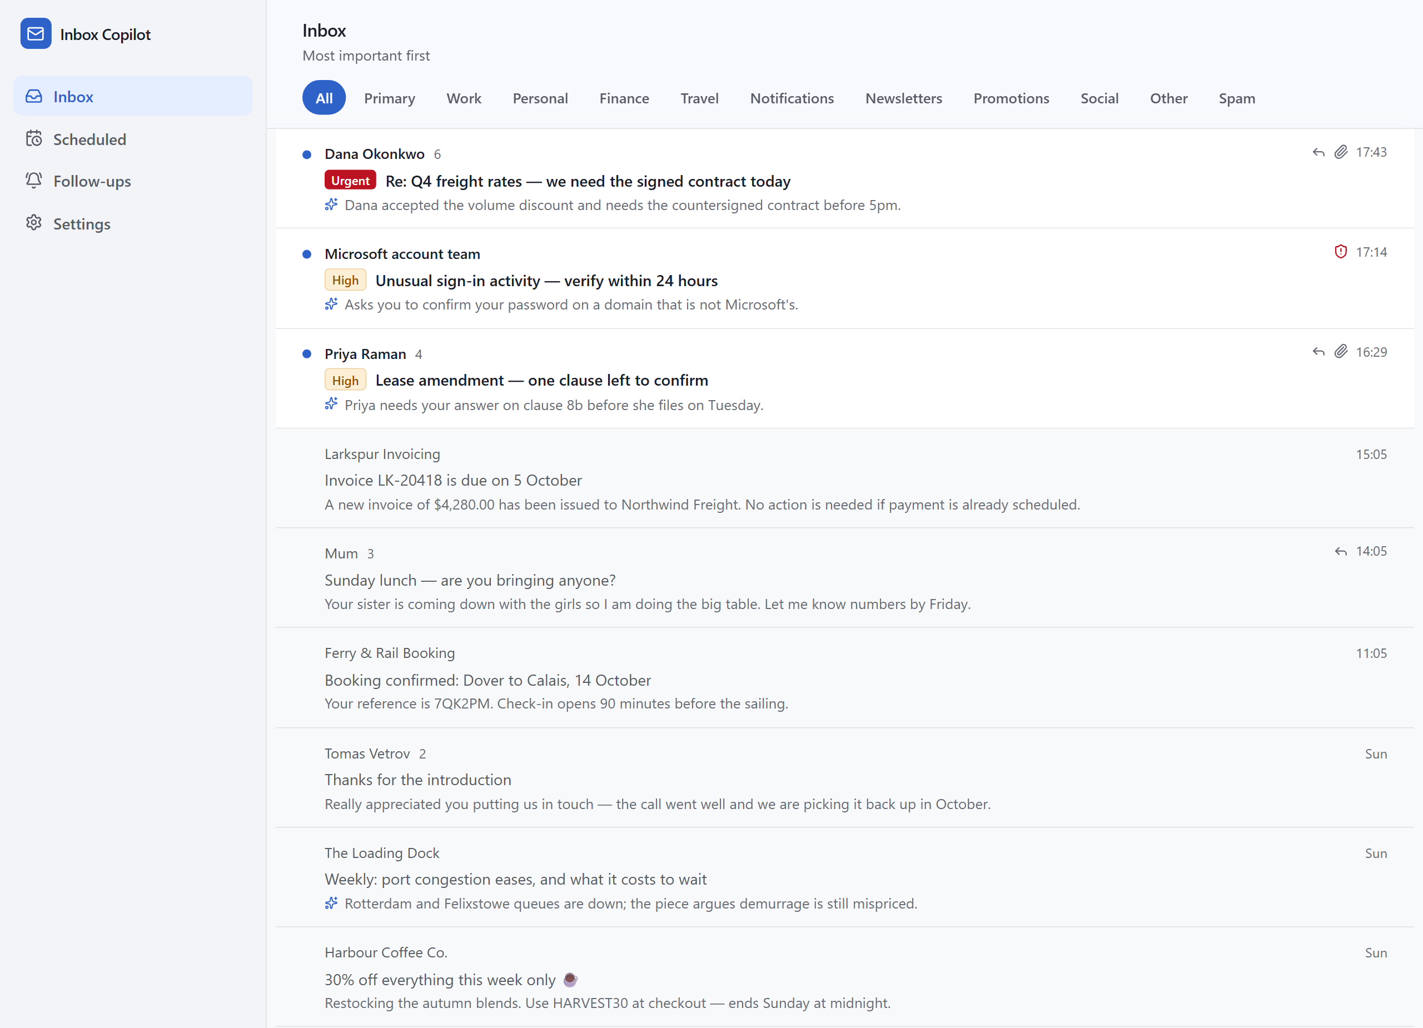The width and height of the screenshot is (1423, 1028).
Task: Click unread dot beside Microsoft account team
Action: point(307,254)
